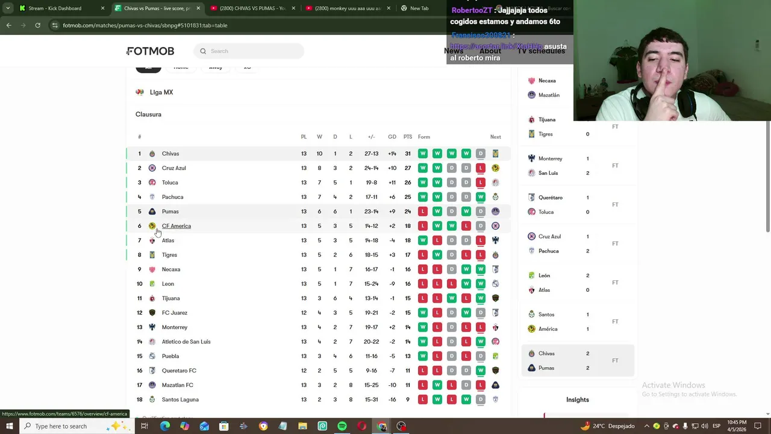Open the Mazatlan FC team link

(x=178, y=385)
